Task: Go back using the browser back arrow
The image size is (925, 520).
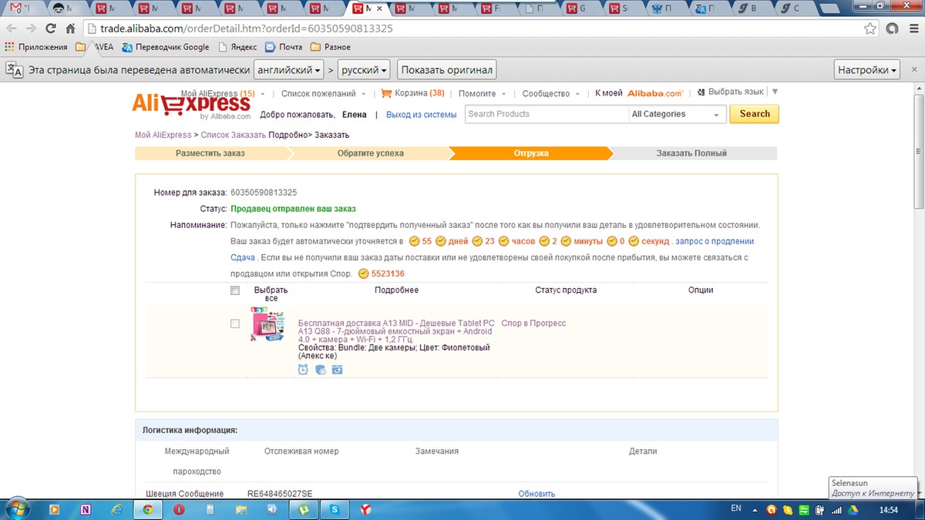Action: click(12, 29)
